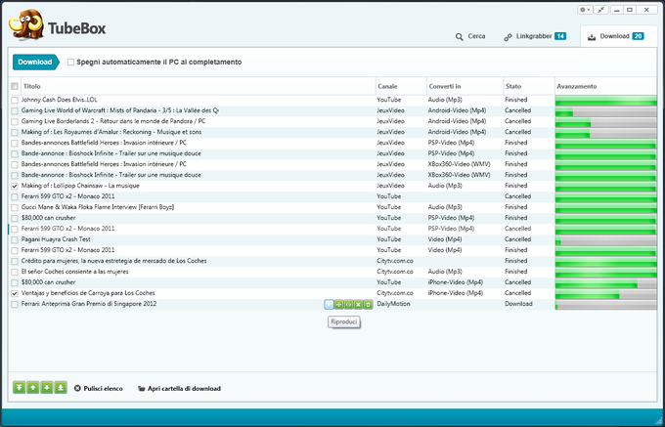Screen dimensions: 665x427
Task: Check the Gaming Live Borderlands 2 row checkbox
Action: 15,121
